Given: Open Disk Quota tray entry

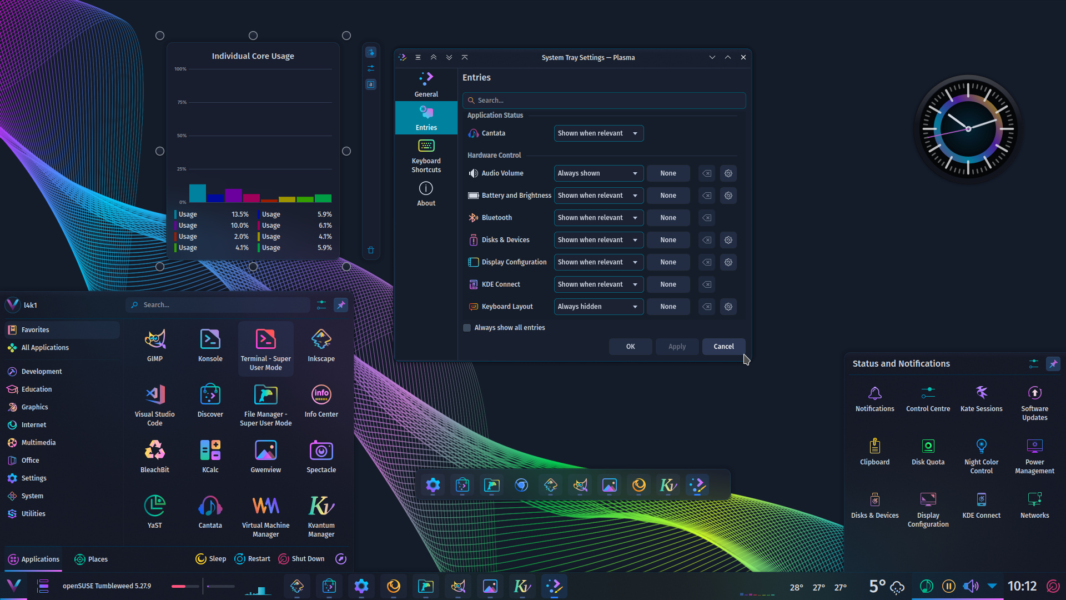Looking at the screenshot, I should point(928,452).
